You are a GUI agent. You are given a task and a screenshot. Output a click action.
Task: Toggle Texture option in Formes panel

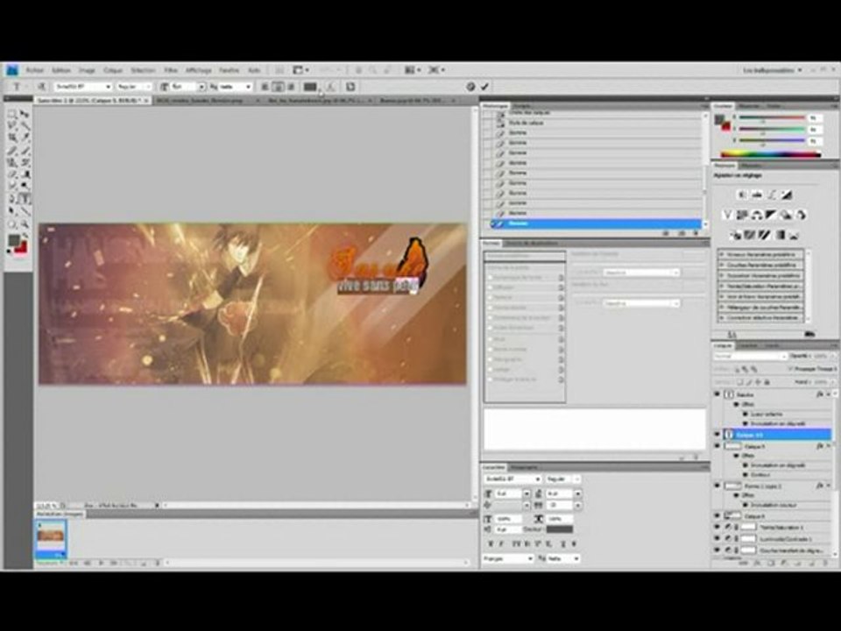(491, 298)
